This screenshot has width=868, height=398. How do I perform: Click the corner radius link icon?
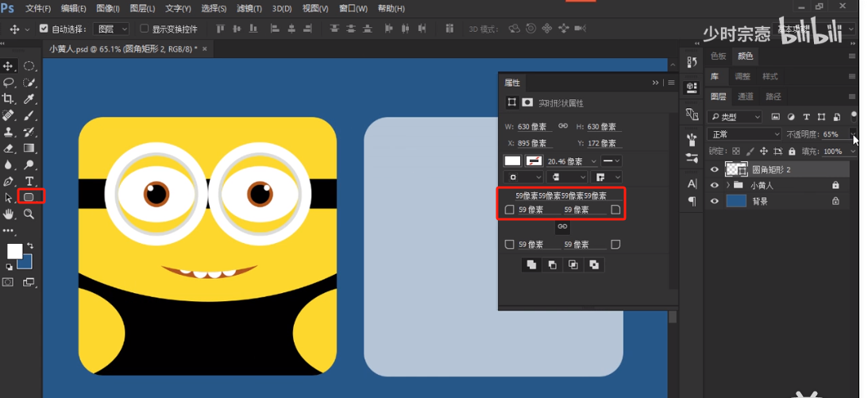click(x=562, y=227)
